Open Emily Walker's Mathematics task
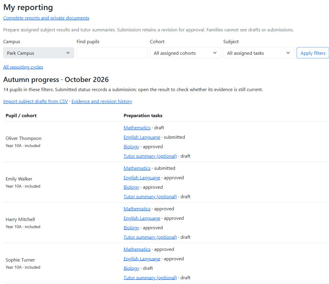This screenshot has height=284, width=329. (137, 168)
